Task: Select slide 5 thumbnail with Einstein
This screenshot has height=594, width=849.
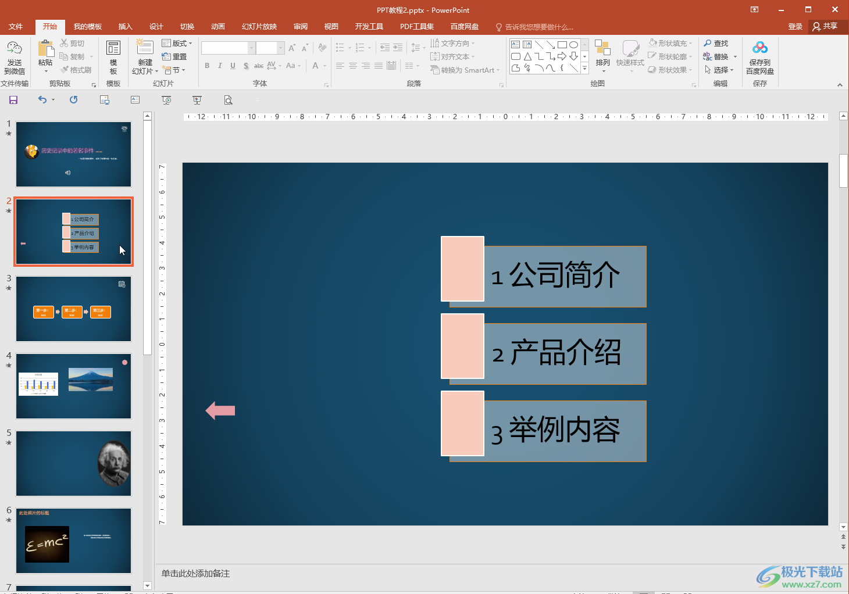Action: (73, 463)
